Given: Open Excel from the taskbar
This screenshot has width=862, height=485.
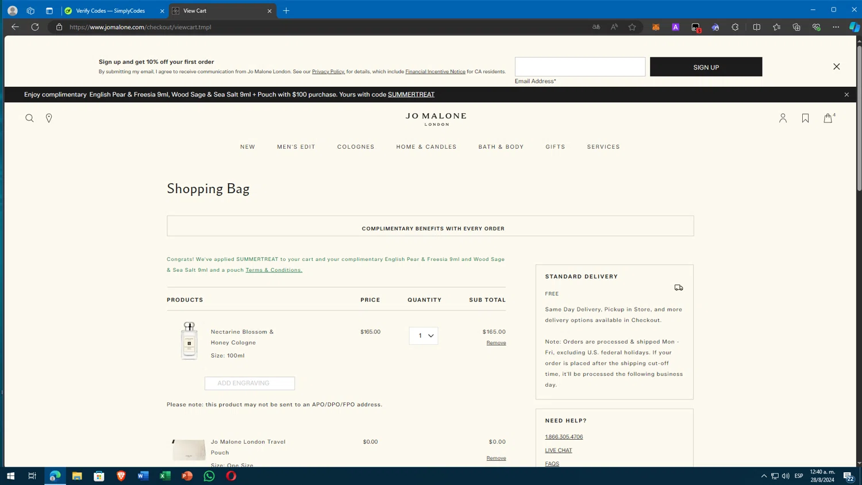Looking at the screenshot, I should (x=166, y=476).
